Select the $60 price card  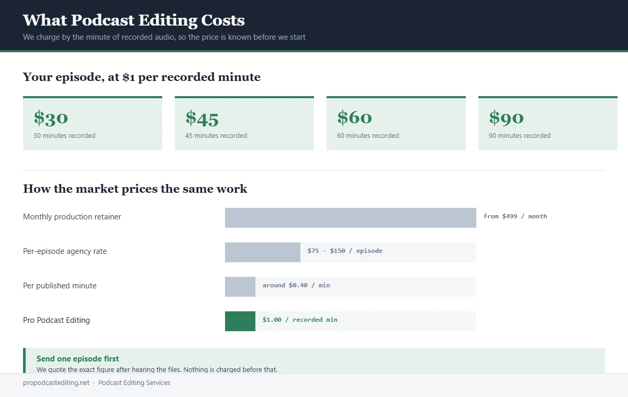[396, 123]
